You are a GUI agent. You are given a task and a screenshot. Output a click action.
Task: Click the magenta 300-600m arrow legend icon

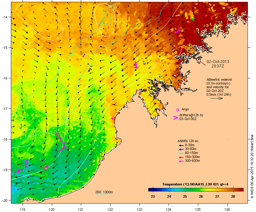pos(181,161)
